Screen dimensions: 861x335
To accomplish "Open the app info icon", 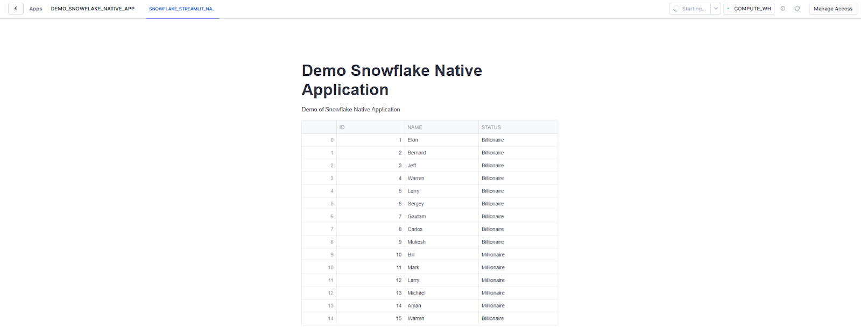I will pos(783,9).
